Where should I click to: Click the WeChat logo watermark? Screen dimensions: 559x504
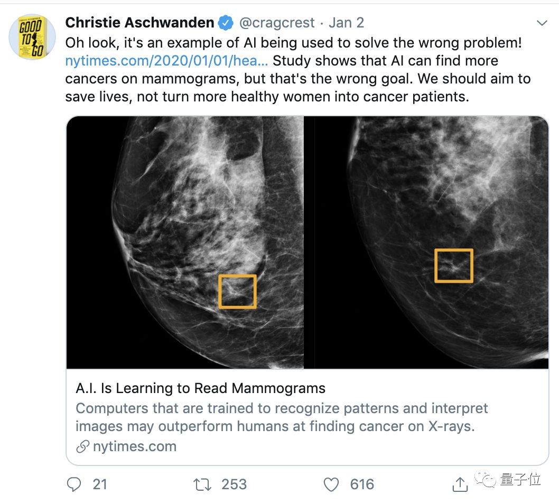(487, 480)
